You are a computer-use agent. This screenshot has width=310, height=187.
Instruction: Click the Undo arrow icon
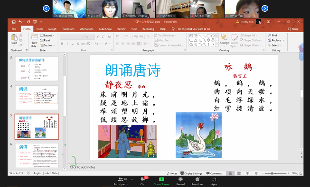[x=20, y=22]
